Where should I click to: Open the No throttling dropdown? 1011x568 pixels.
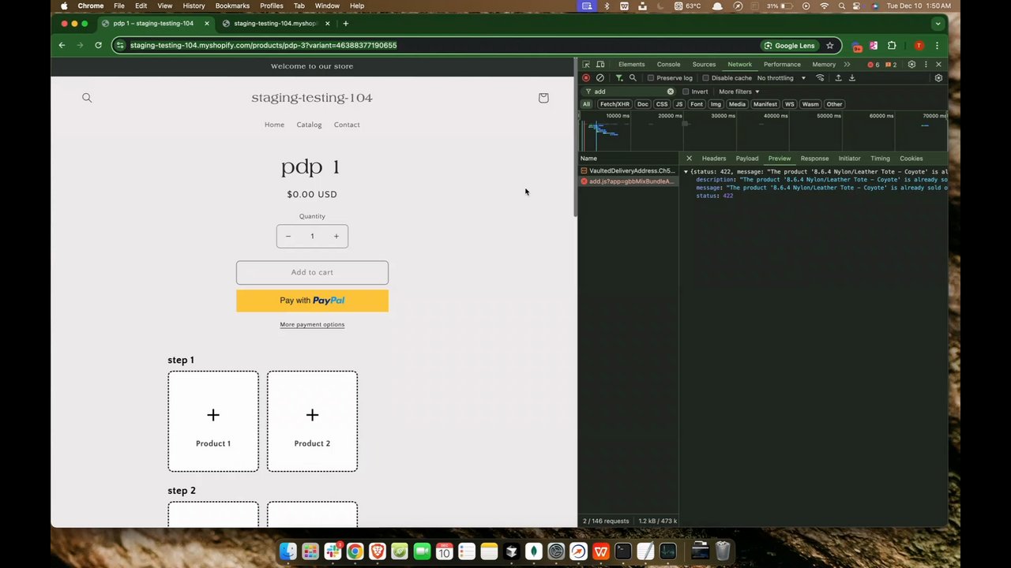click(781, 78)
